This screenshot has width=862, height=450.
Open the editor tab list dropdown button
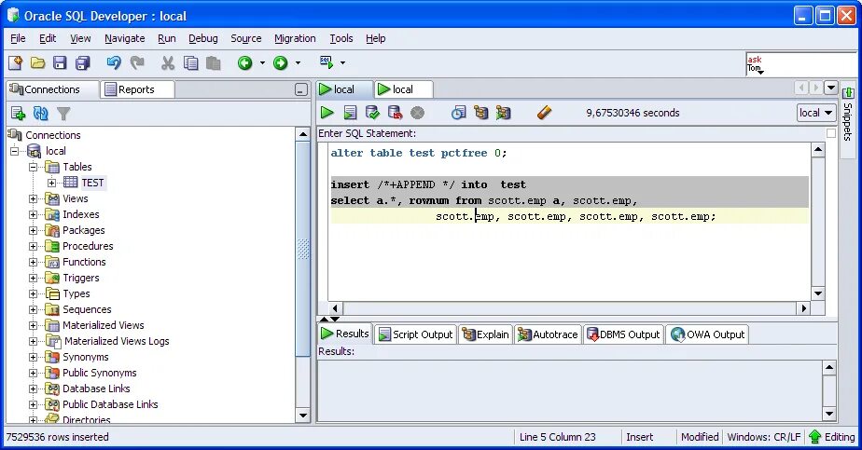(x=830, y=88)
